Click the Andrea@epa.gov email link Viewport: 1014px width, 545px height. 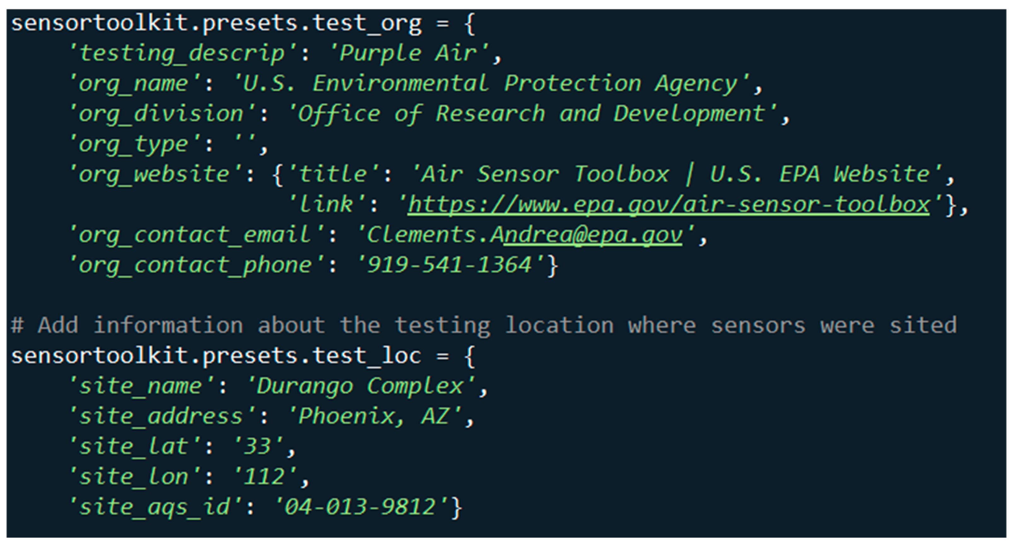[593, 235]
